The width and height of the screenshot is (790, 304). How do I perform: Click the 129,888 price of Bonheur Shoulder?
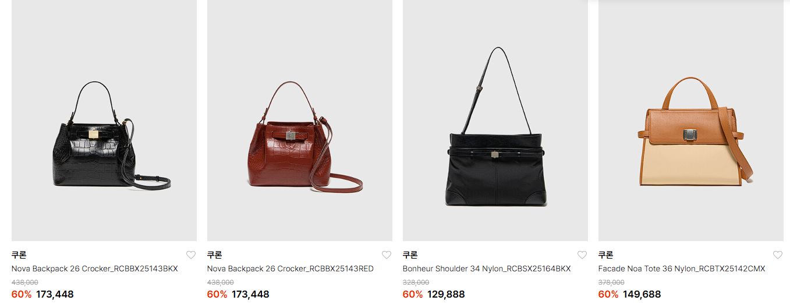(x=446, y=295)
